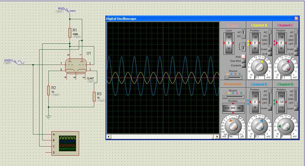Click the Horizontal timebase 1m value field
305x166 pixels.
(x=233, y=136)
